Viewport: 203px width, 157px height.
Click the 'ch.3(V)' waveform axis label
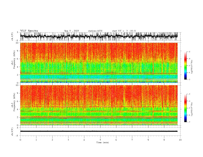(x=12, y=132)
